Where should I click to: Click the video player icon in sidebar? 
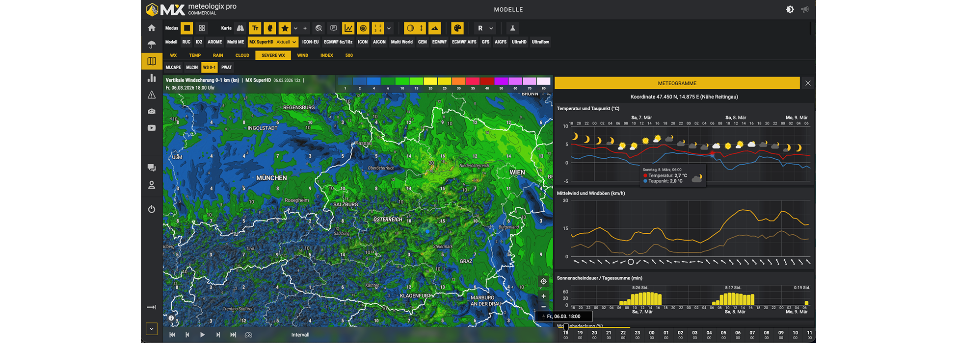tap(152, 128)
